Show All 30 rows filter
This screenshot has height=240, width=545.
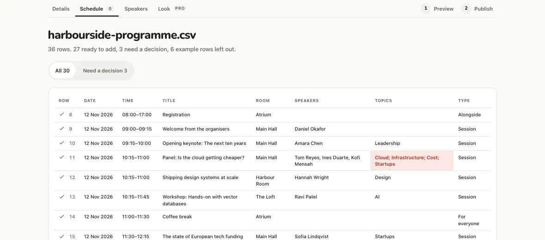coord(62,71)
